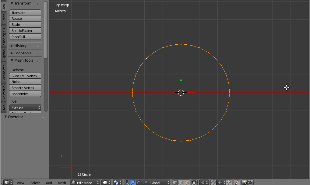Collapse the Operator panel
This screenshot has height=185, width=310.
[5, 117]
